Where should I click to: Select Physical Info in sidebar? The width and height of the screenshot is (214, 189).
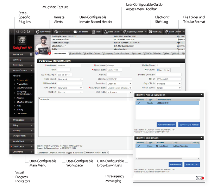22,84
